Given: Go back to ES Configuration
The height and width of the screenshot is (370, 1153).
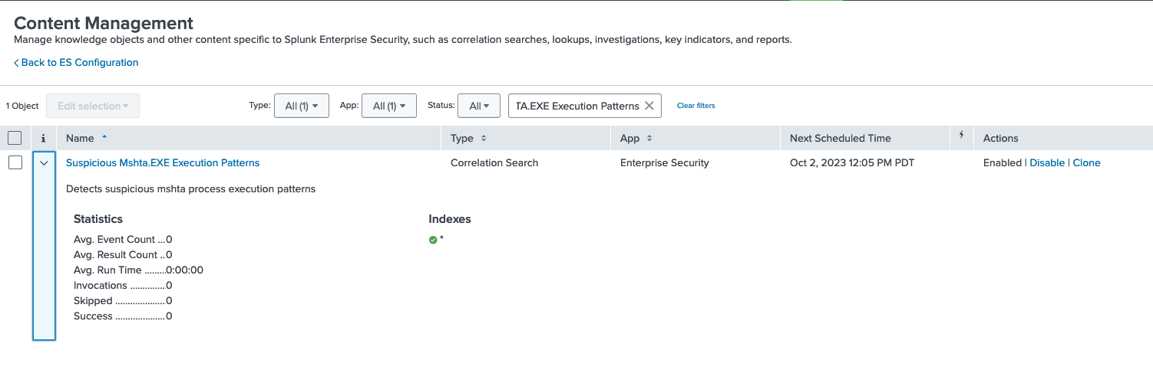Looking at the screenshot, I should tap(76, 63).
